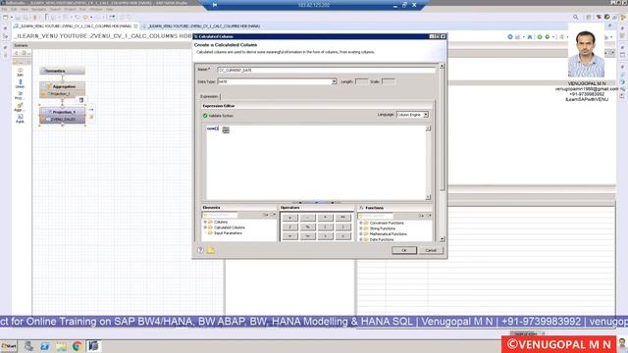
Task: Open the Start menu
Action: (x=9, y=346)
